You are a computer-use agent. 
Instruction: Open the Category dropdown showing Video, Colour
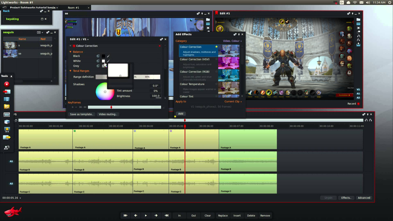232,41
